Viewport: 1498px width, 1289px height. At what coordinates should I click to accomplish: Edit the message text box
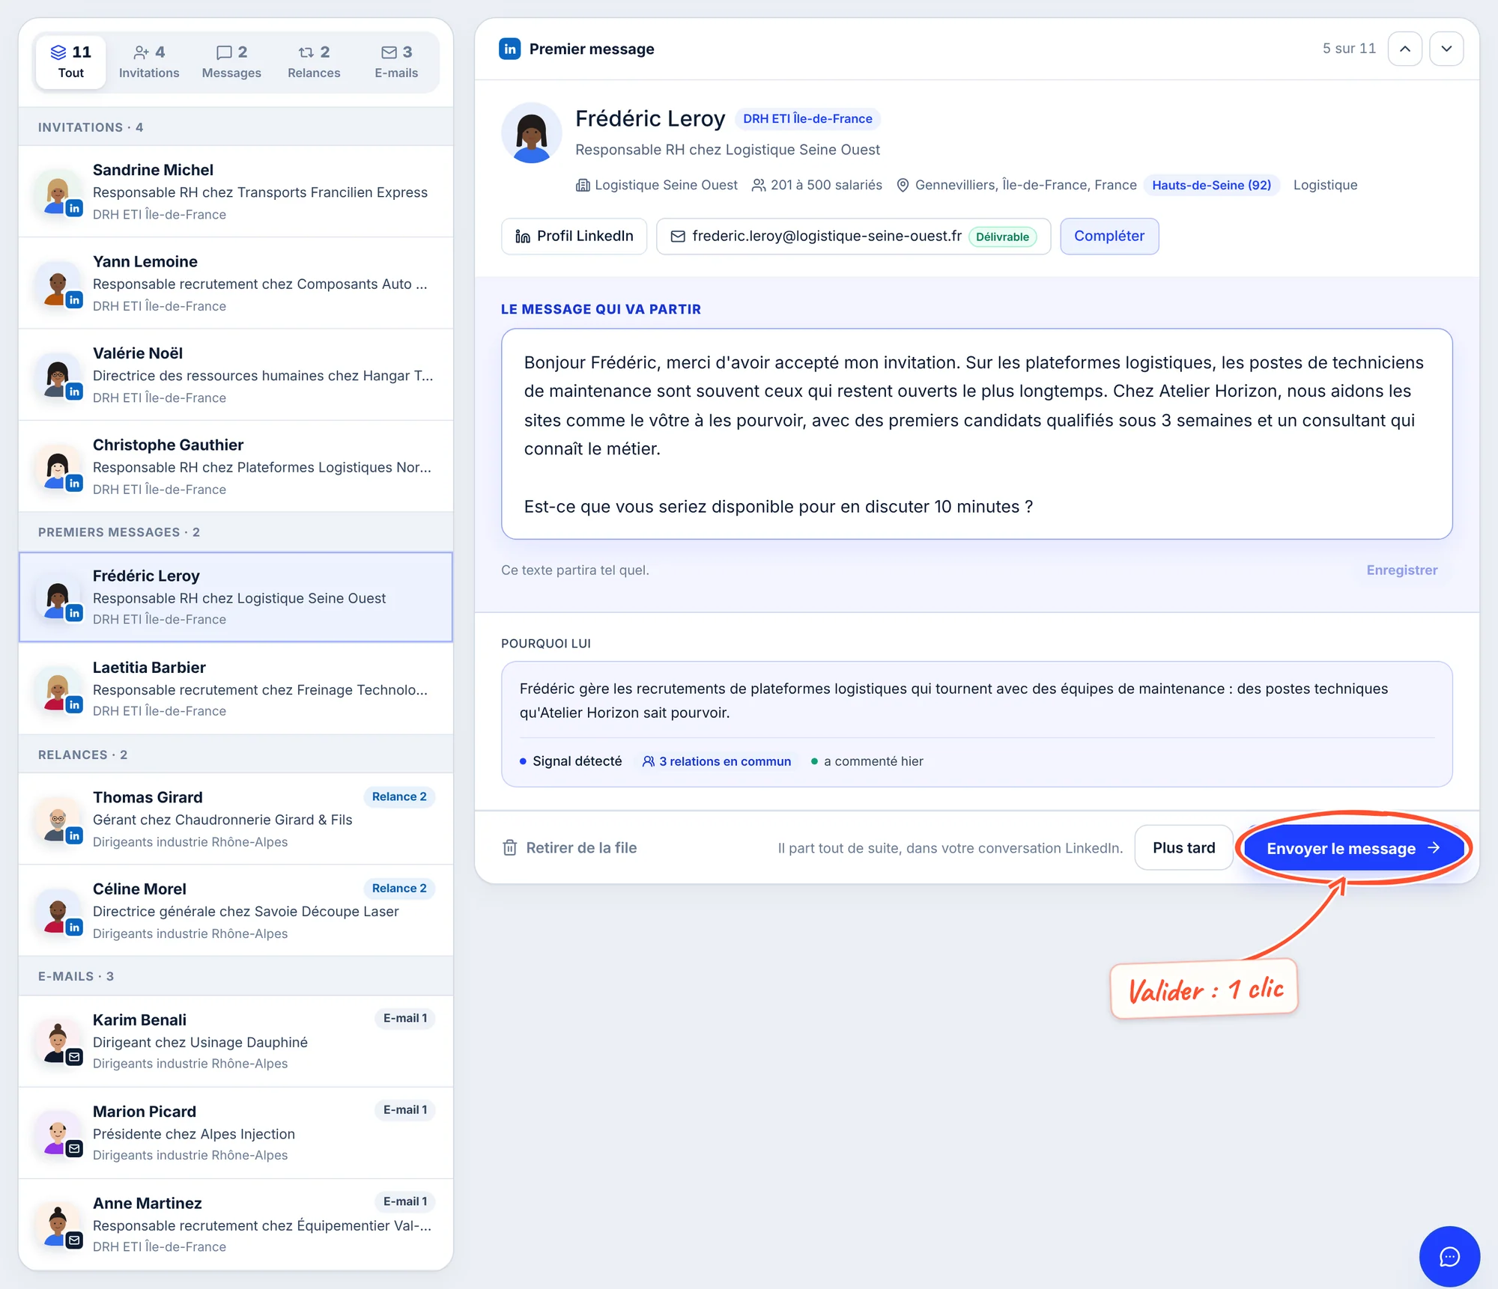point(977,434)
